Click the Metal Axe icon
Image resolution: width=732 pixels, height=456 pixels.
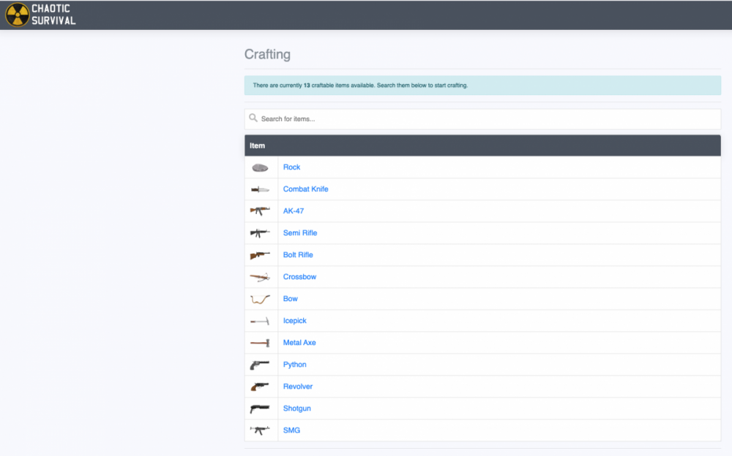coord(260,343)
